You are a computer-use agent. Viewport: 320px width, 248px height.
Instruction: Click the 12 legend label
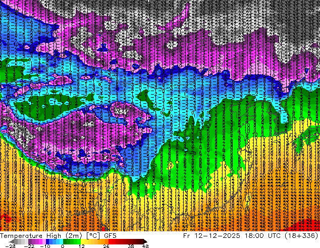coord(82,246)
